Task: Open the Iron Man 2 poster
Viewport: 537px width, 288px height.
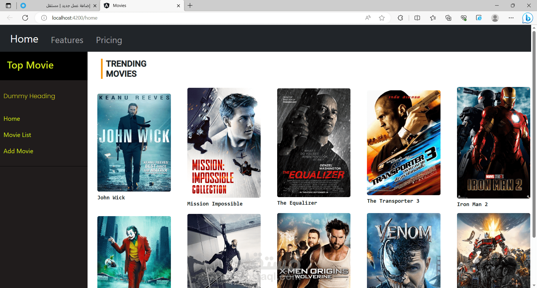Action: (x=494, y=143)
